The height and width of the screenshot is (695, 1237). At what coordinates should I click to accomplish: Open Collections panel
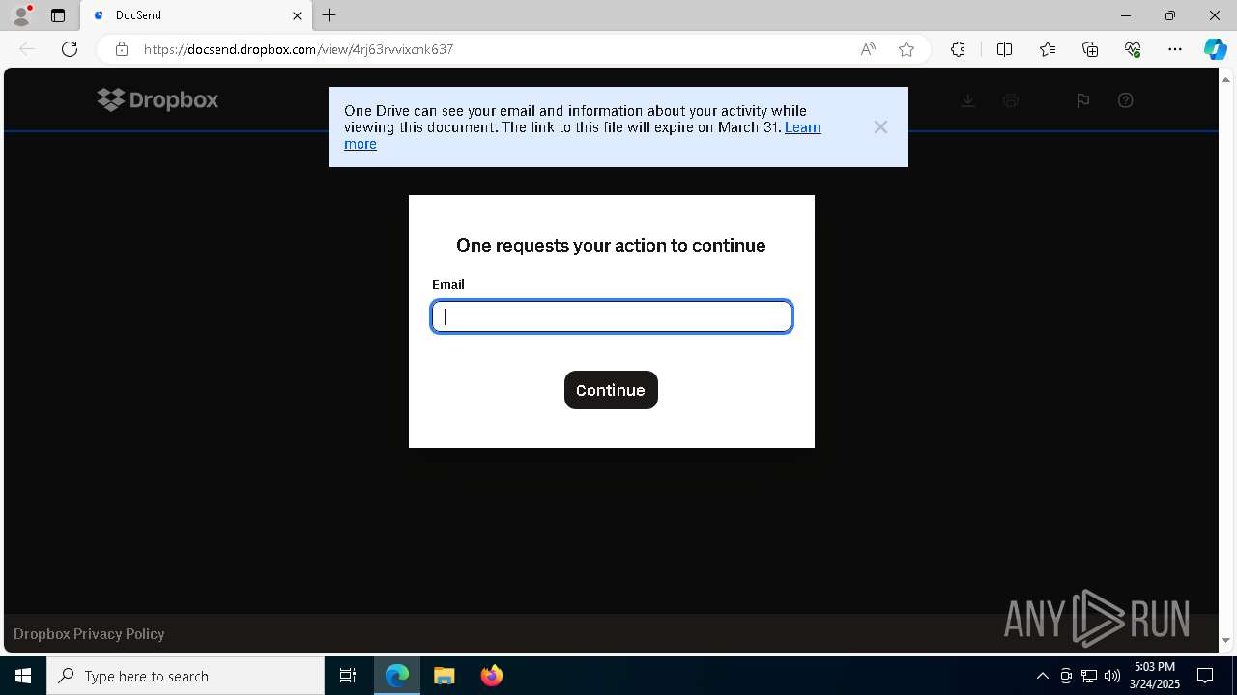pos(1090,49)
